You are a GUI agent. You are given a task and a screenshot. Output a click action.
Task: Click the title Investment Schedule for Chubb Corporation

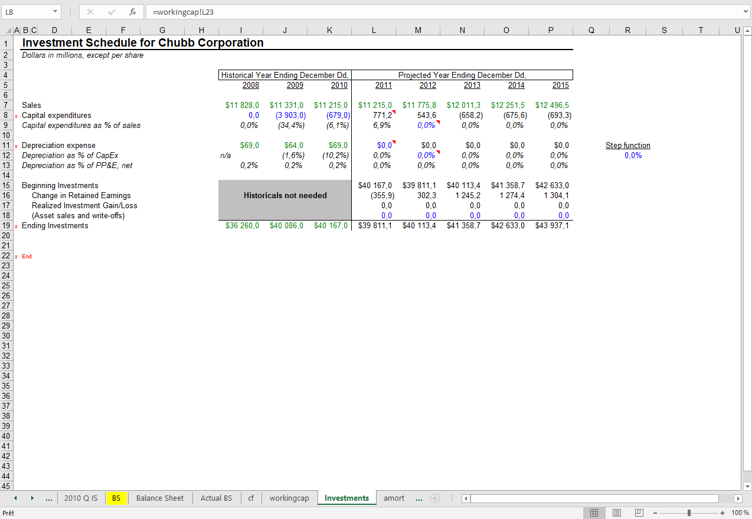click(143, 42)
